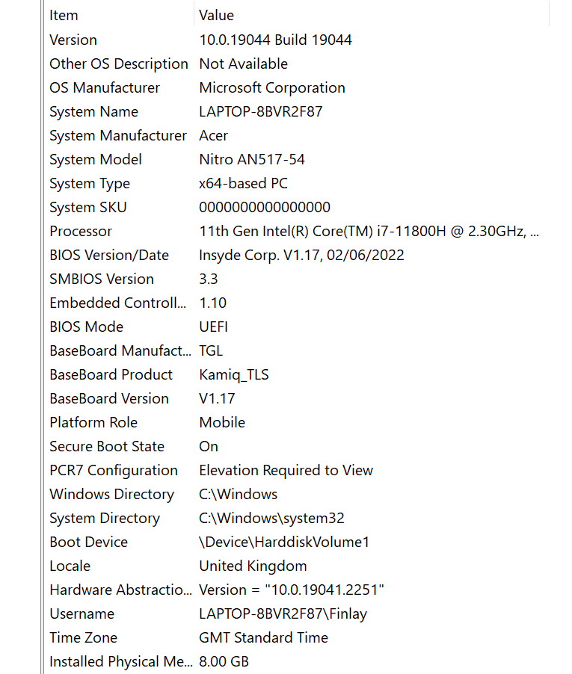Viewport: 572px width, 674px height.
Task: Select the Installed Physical Memory 8.00 GB row
Action: 297,661
